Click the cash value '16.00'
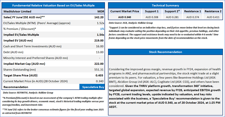225x117 pixels. click(x=100, y=46)
